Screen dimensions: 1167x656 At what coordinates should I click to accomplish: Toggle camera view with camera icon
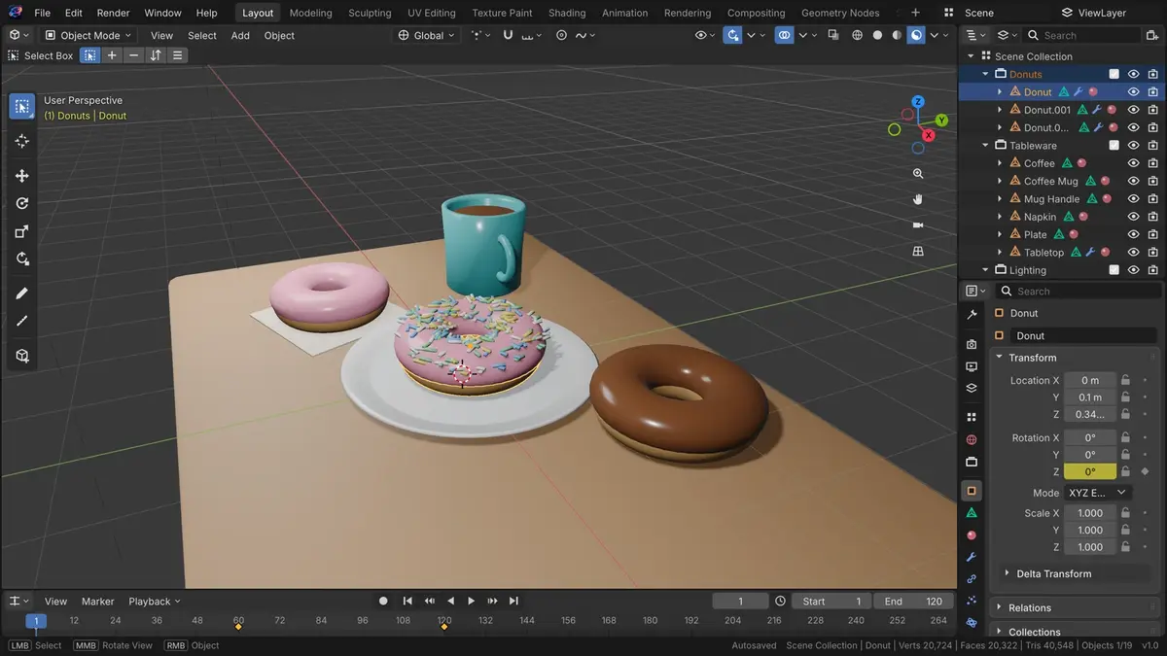pos(918,224)
